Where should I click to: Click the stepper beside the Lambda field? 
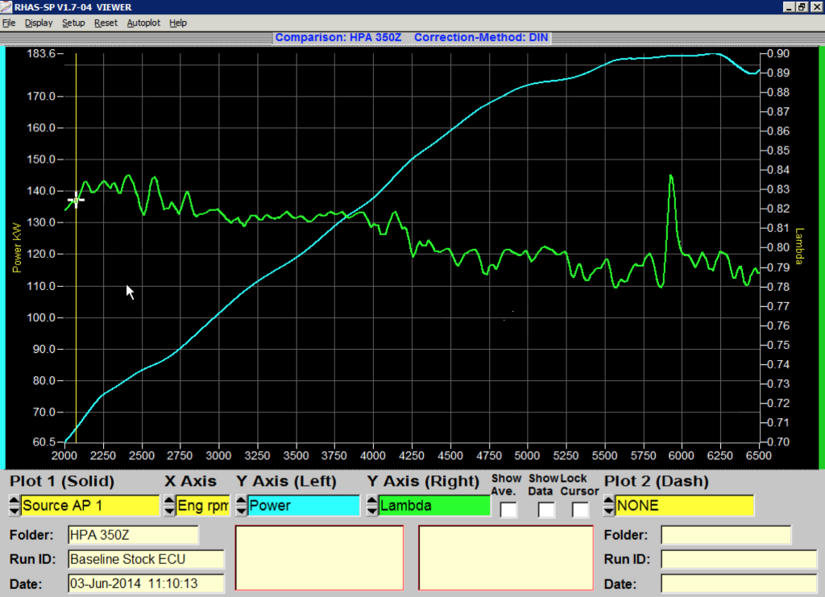[371, 505]
